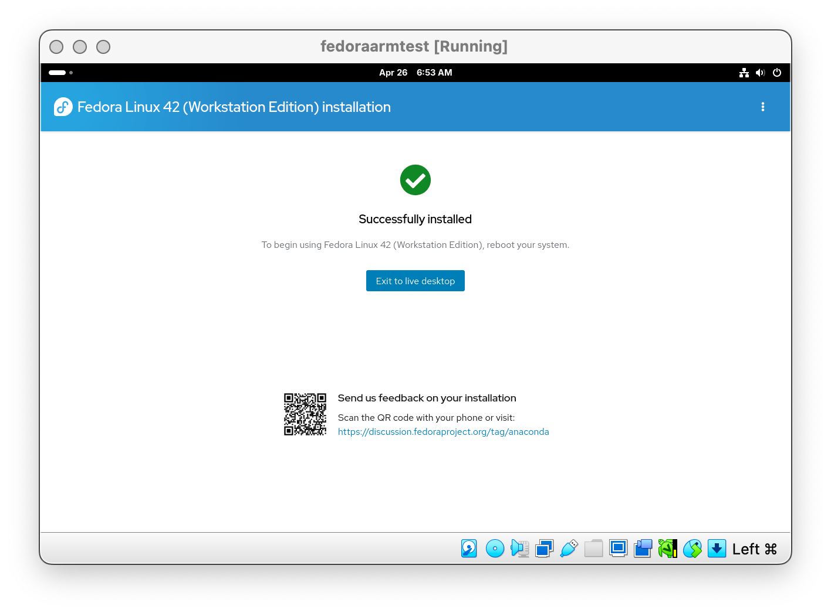Click the wired network icon in top bar
The image size is (831, 613).
click(744, 73)
